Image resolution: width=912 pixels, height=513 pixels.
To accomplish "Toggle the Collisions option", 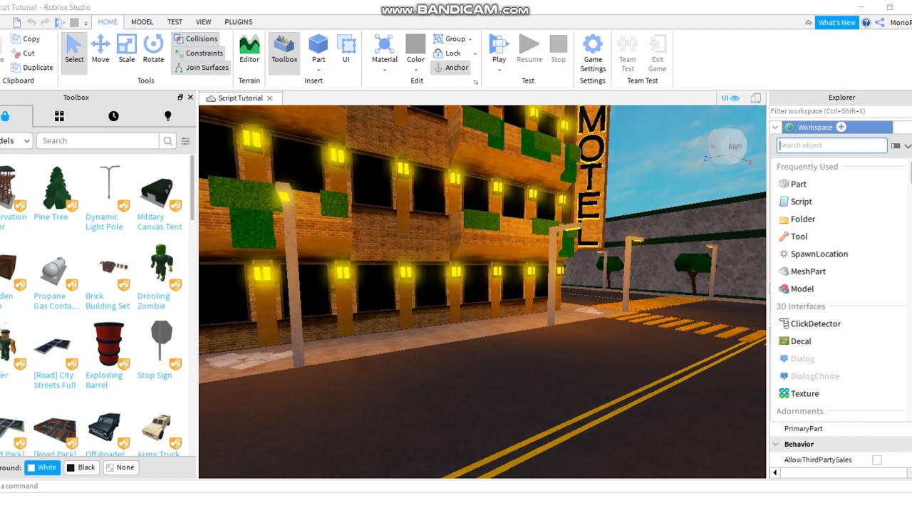I will 195,39.
